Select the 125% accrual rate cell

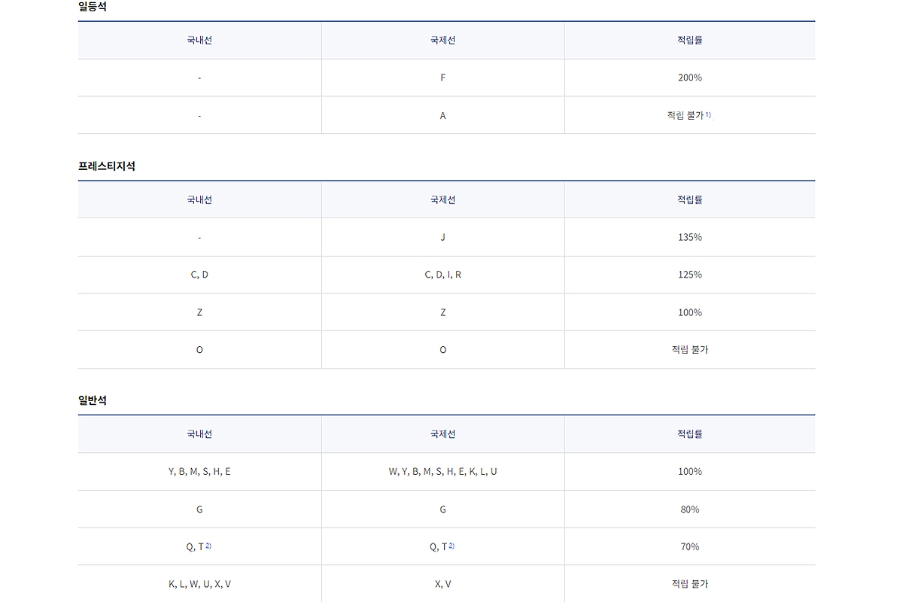[689, 275]
